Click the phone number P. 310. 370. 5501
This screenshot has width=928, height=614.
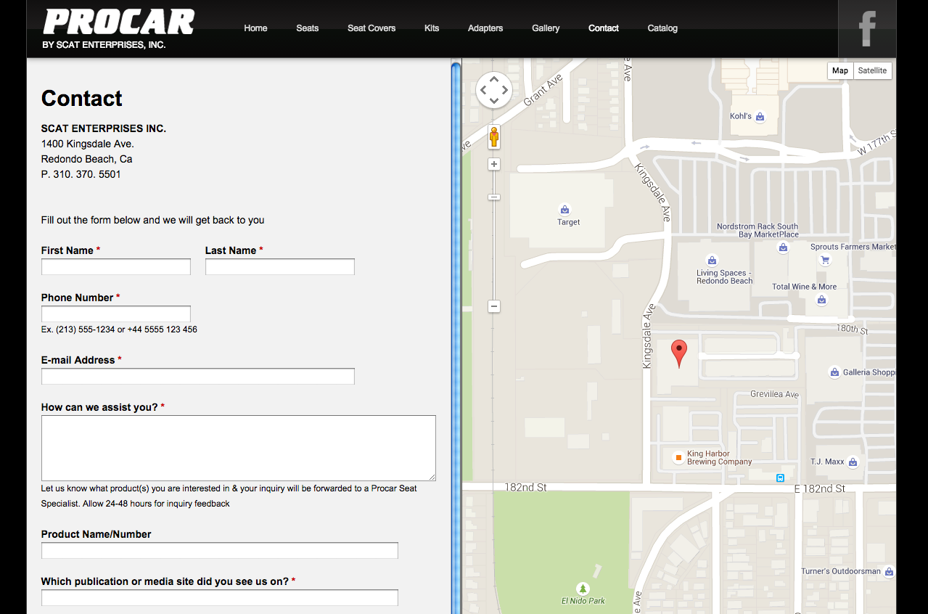pyautogui.click(x=81, y=174)
